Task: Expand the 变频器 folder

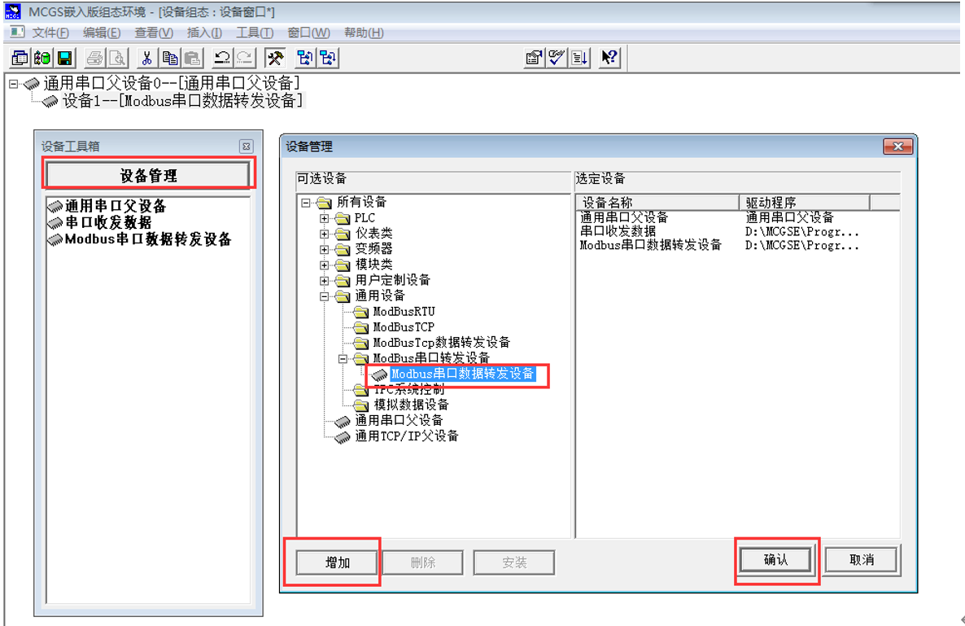Action: pyautogui.click(x=325, y=249)
